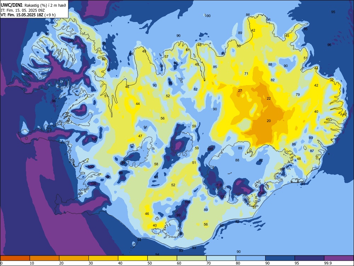The height and width of the screenshot is (266, 354).
Task: Click the humidity value '27' on the map
Action: [x=240, y=91]
